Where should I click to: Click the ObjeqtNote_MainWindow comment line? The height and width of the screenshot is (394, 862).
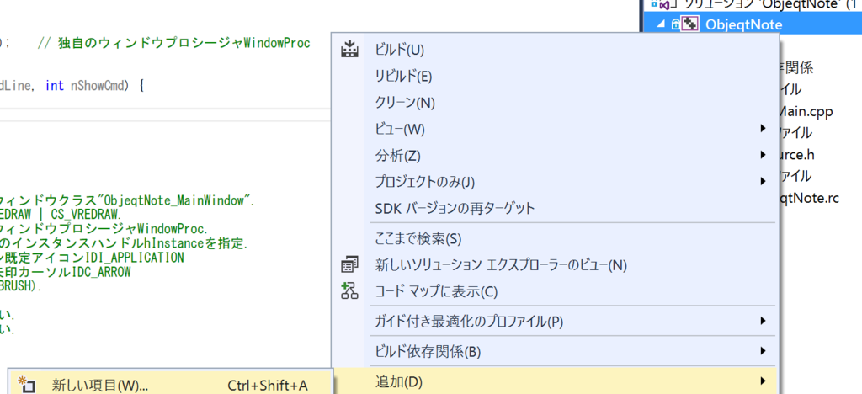pos(127,200)
